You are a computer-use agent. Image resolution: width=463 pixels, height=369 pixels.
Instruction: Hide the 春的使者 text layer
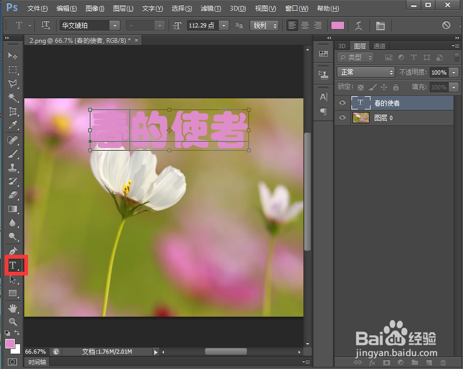pos(342,103)
